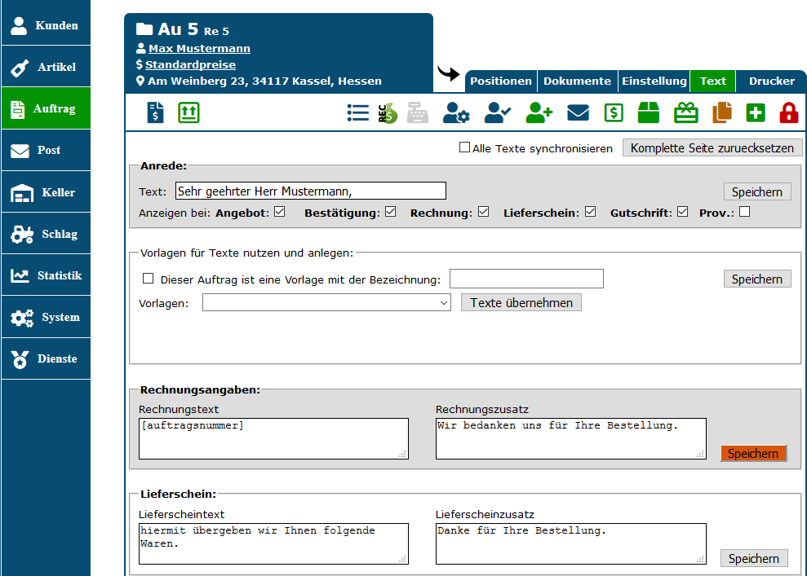Click the red padlock icon

[x=788, y=112]
